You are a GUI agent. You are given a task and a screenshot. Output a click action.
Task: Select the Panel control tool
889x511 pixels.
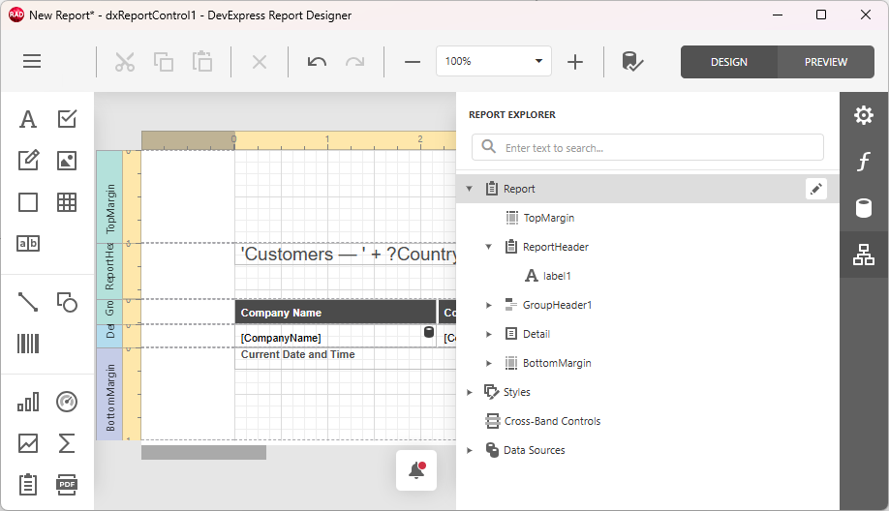point(28,202)
